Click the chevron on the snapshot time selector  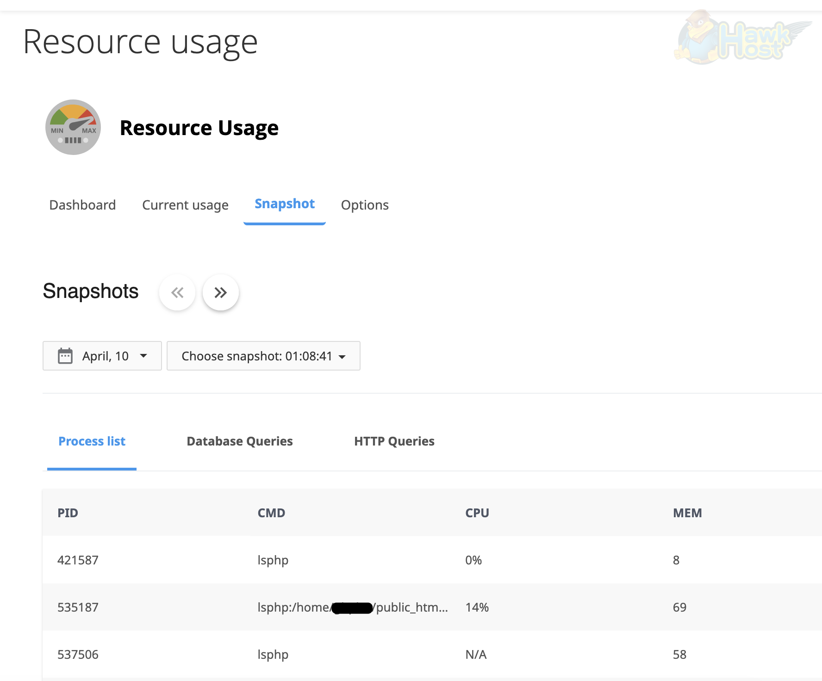(342, 357)
